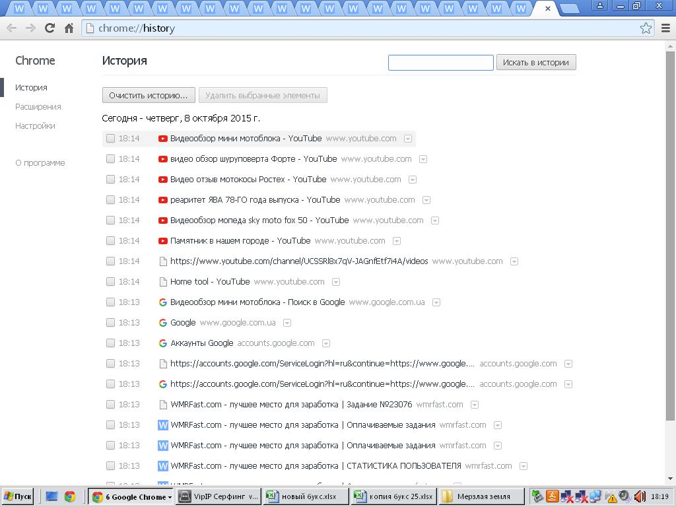Open О программе in the sidebar

point(40,163)
